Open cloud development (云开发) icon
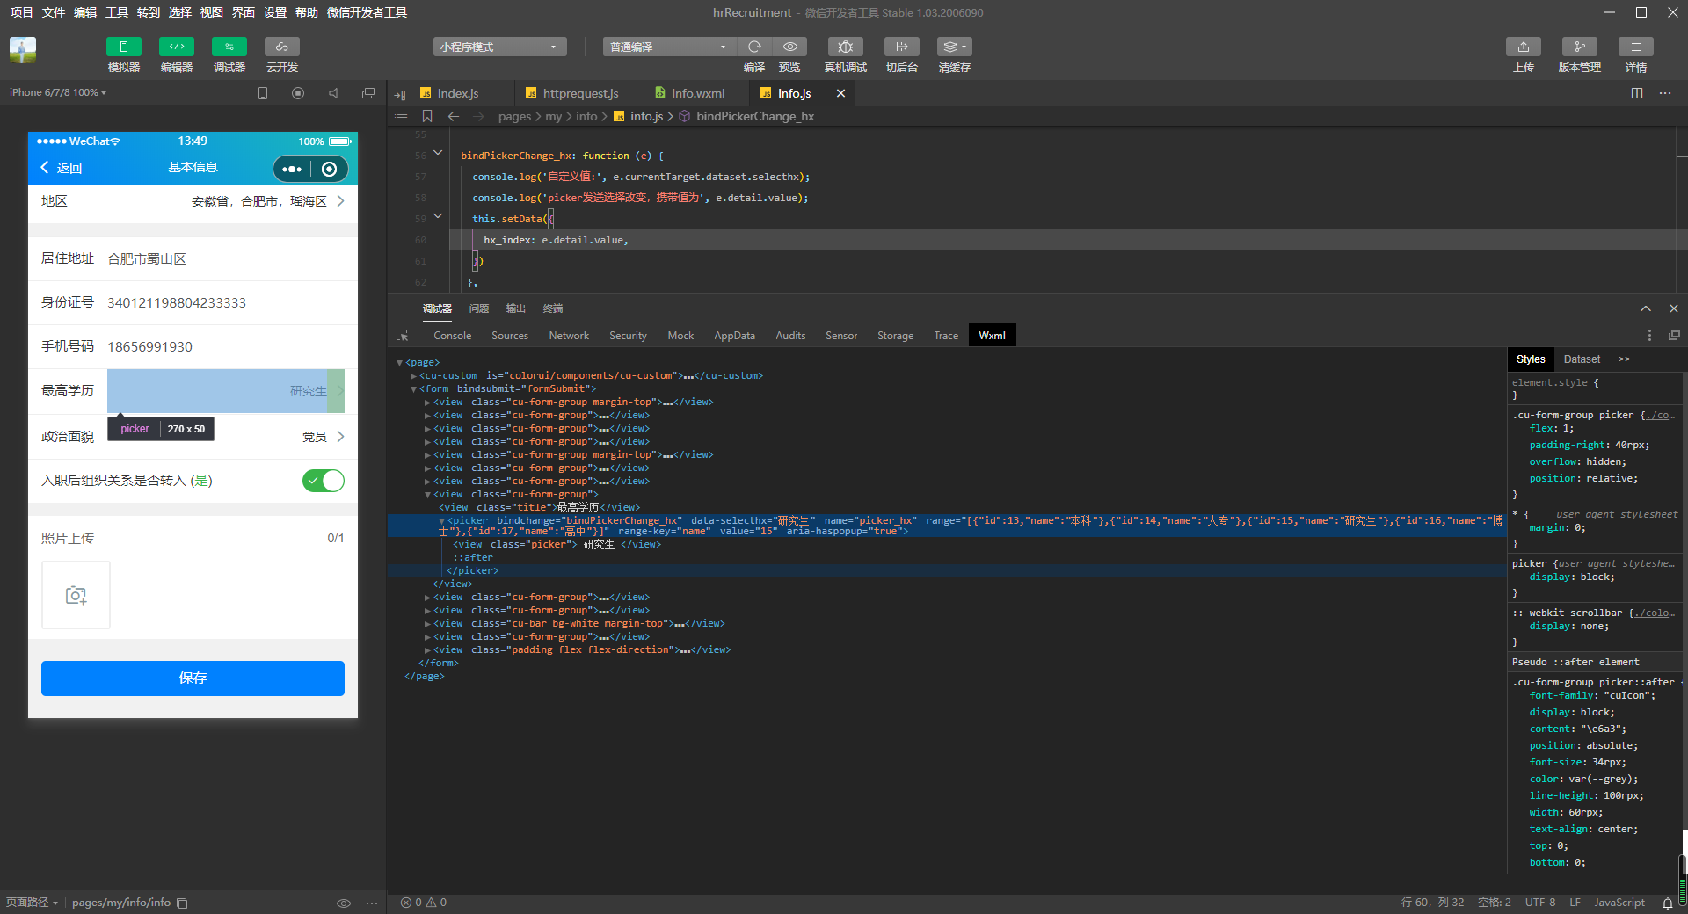 coord(281,47)
